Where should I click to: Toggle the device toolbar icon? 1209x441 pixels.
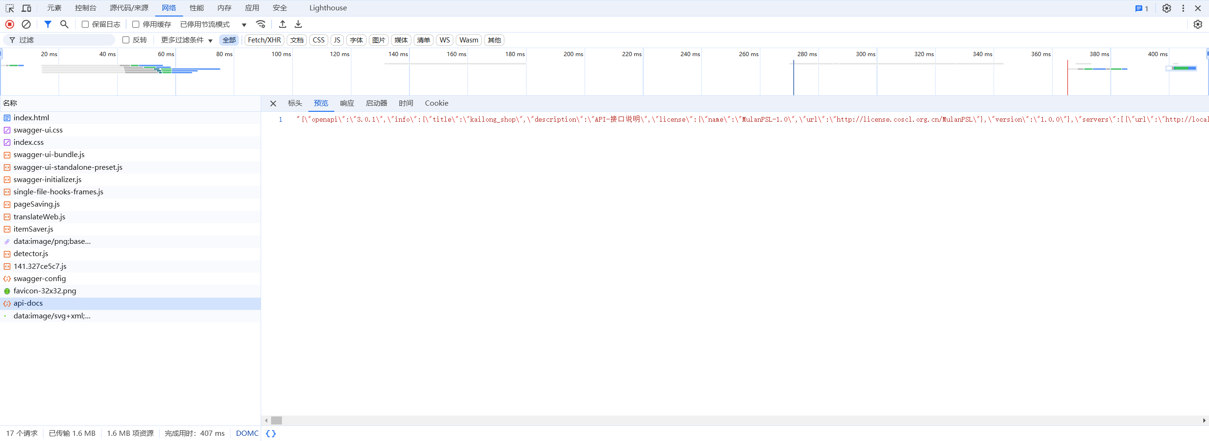[26, 8]
